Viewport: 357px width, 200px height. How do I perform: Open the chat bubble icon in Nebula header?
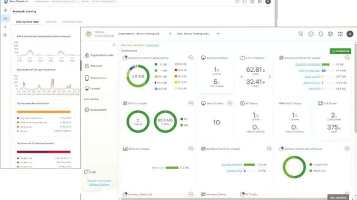(311, 34)
